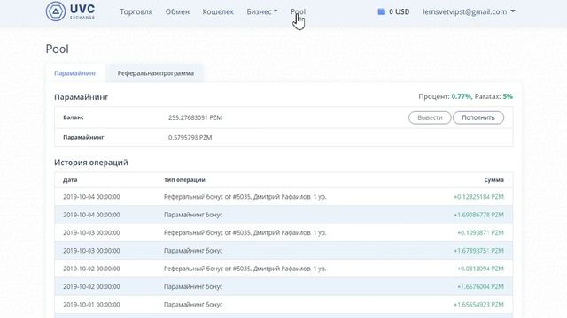
Task: Switch to the Реферальная программа tab
Action: click(x=156, y=73)
